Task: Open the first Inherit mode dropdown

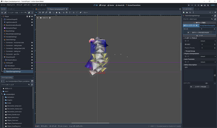Action: click(x=208, y=41)
